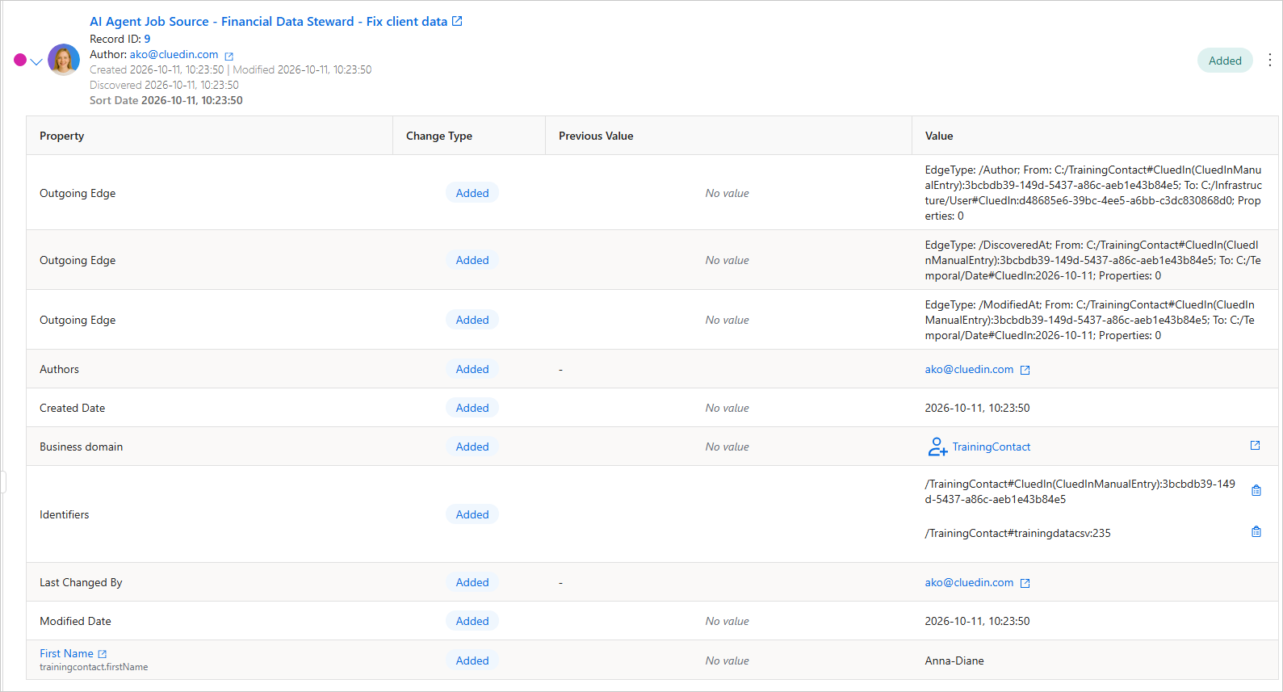
Task: Click external-link icon in Authors row
Action: coord(1025,370)
